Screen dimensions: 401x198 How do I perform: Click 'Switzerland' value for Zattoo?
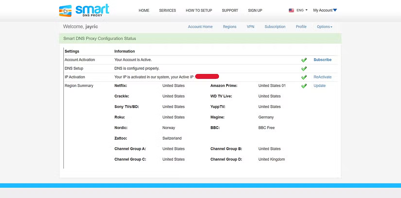coord(172,138)
